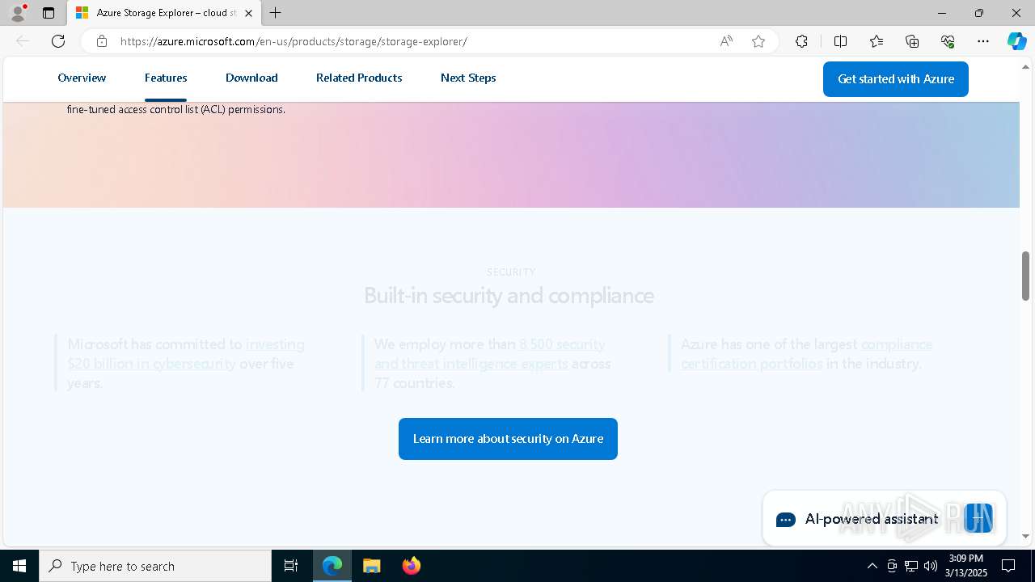1035x582 pixels.
Task: Open volume control tray icon
Action: 931,566
